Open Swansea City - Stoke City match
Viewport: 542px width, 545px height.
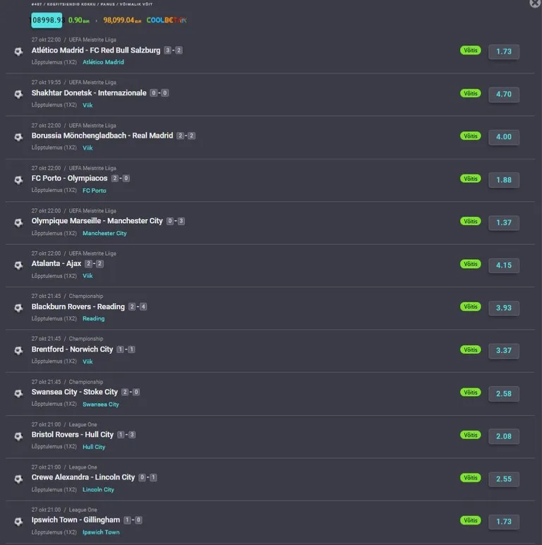[75, 392]
